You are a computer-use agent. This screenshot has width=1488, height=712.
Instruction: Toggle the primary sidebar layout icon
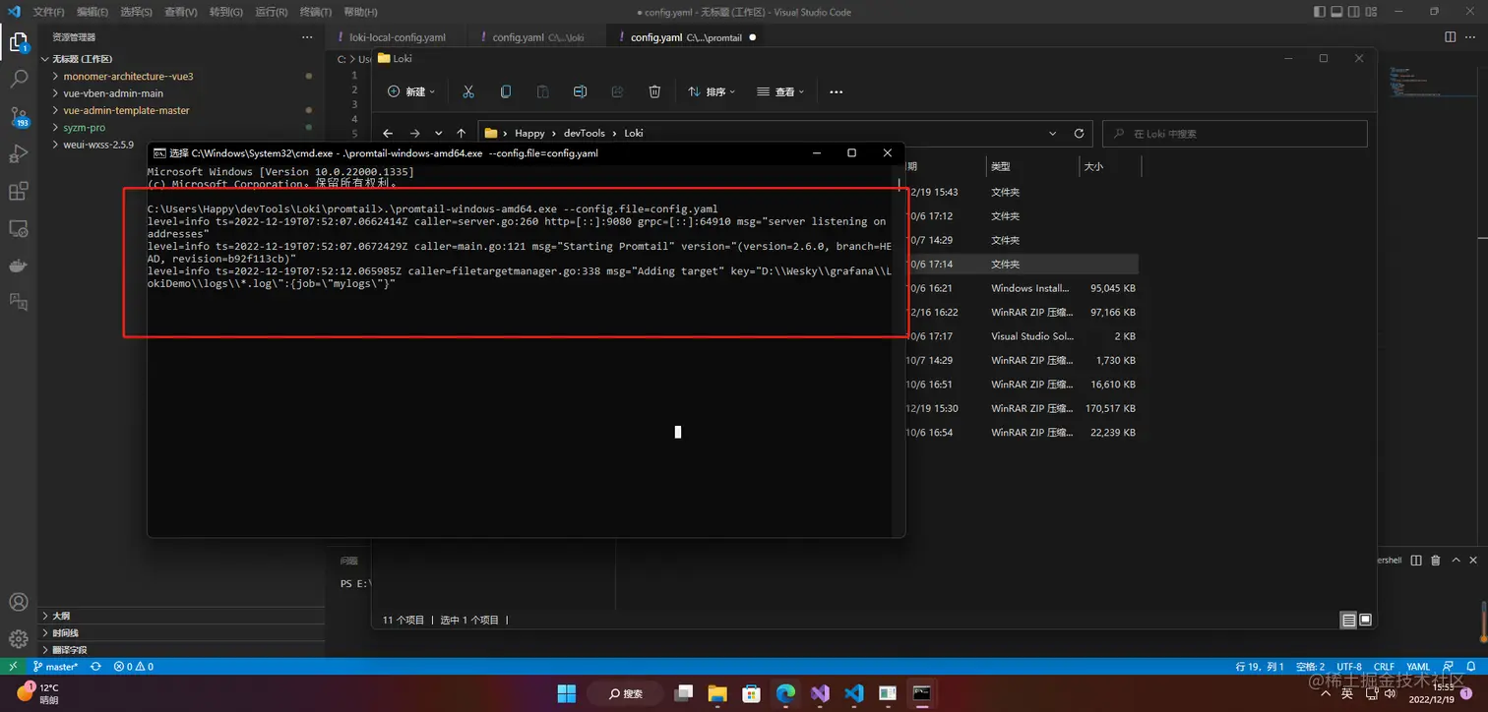(1320, 12)
